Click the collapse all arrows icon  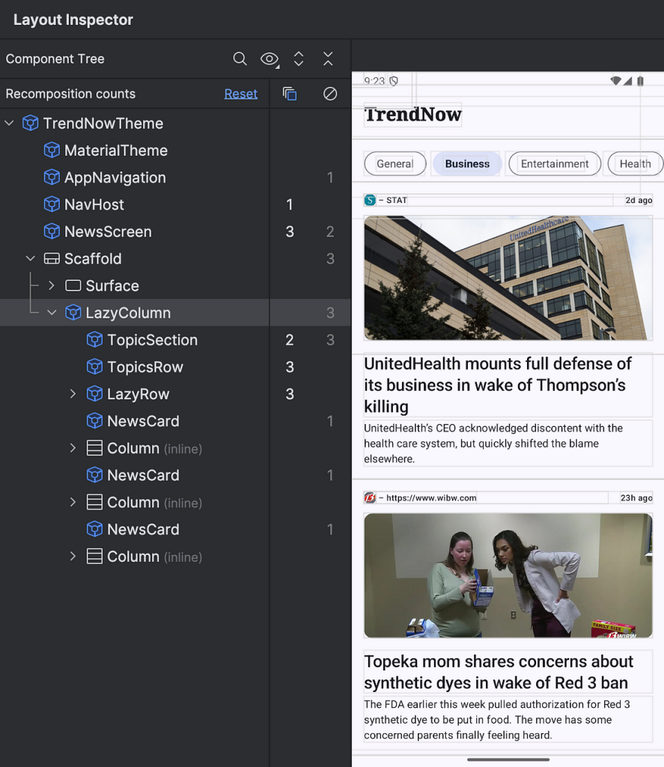point(328,59)
